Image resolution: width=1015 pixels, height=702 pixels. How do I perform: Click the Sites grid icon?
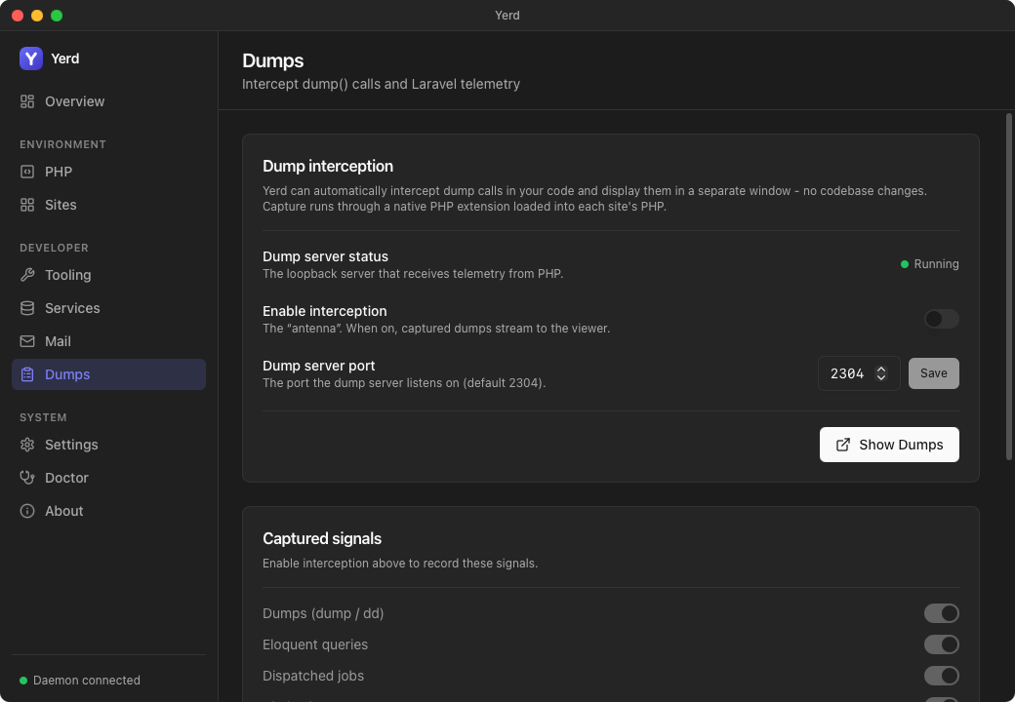coord(27,205)
